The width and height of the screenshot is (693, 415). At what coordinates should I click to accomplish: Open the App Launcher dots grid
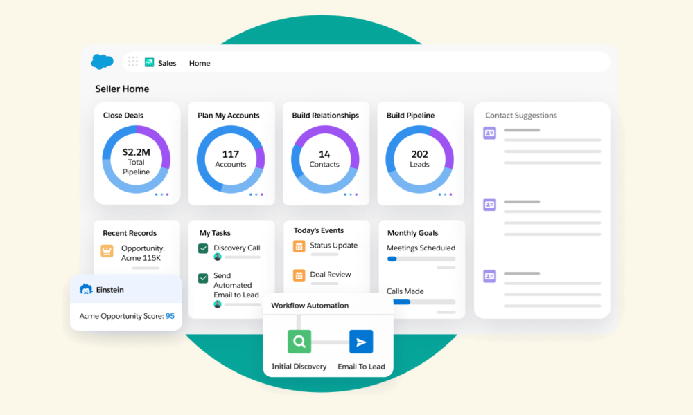click(x=133, y=62)
